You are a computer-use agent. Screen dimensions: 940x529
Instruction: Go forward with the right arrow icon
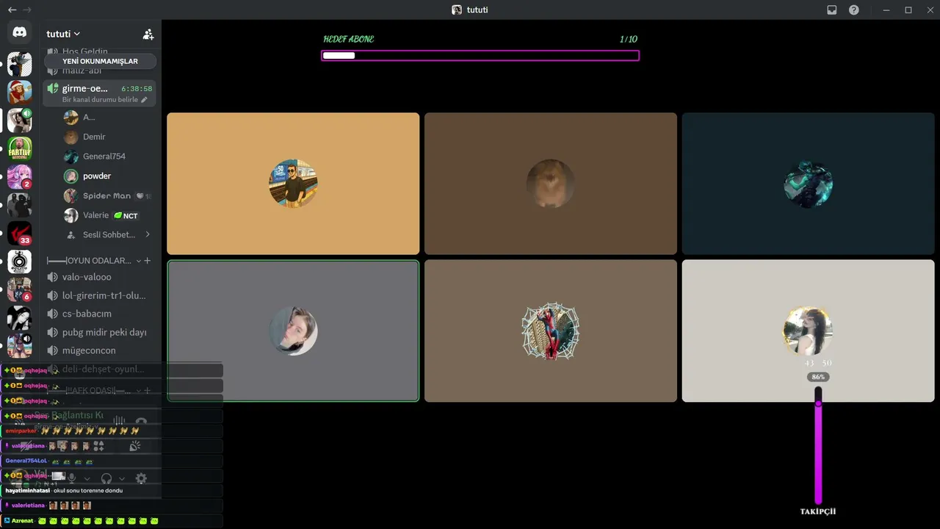27,10
